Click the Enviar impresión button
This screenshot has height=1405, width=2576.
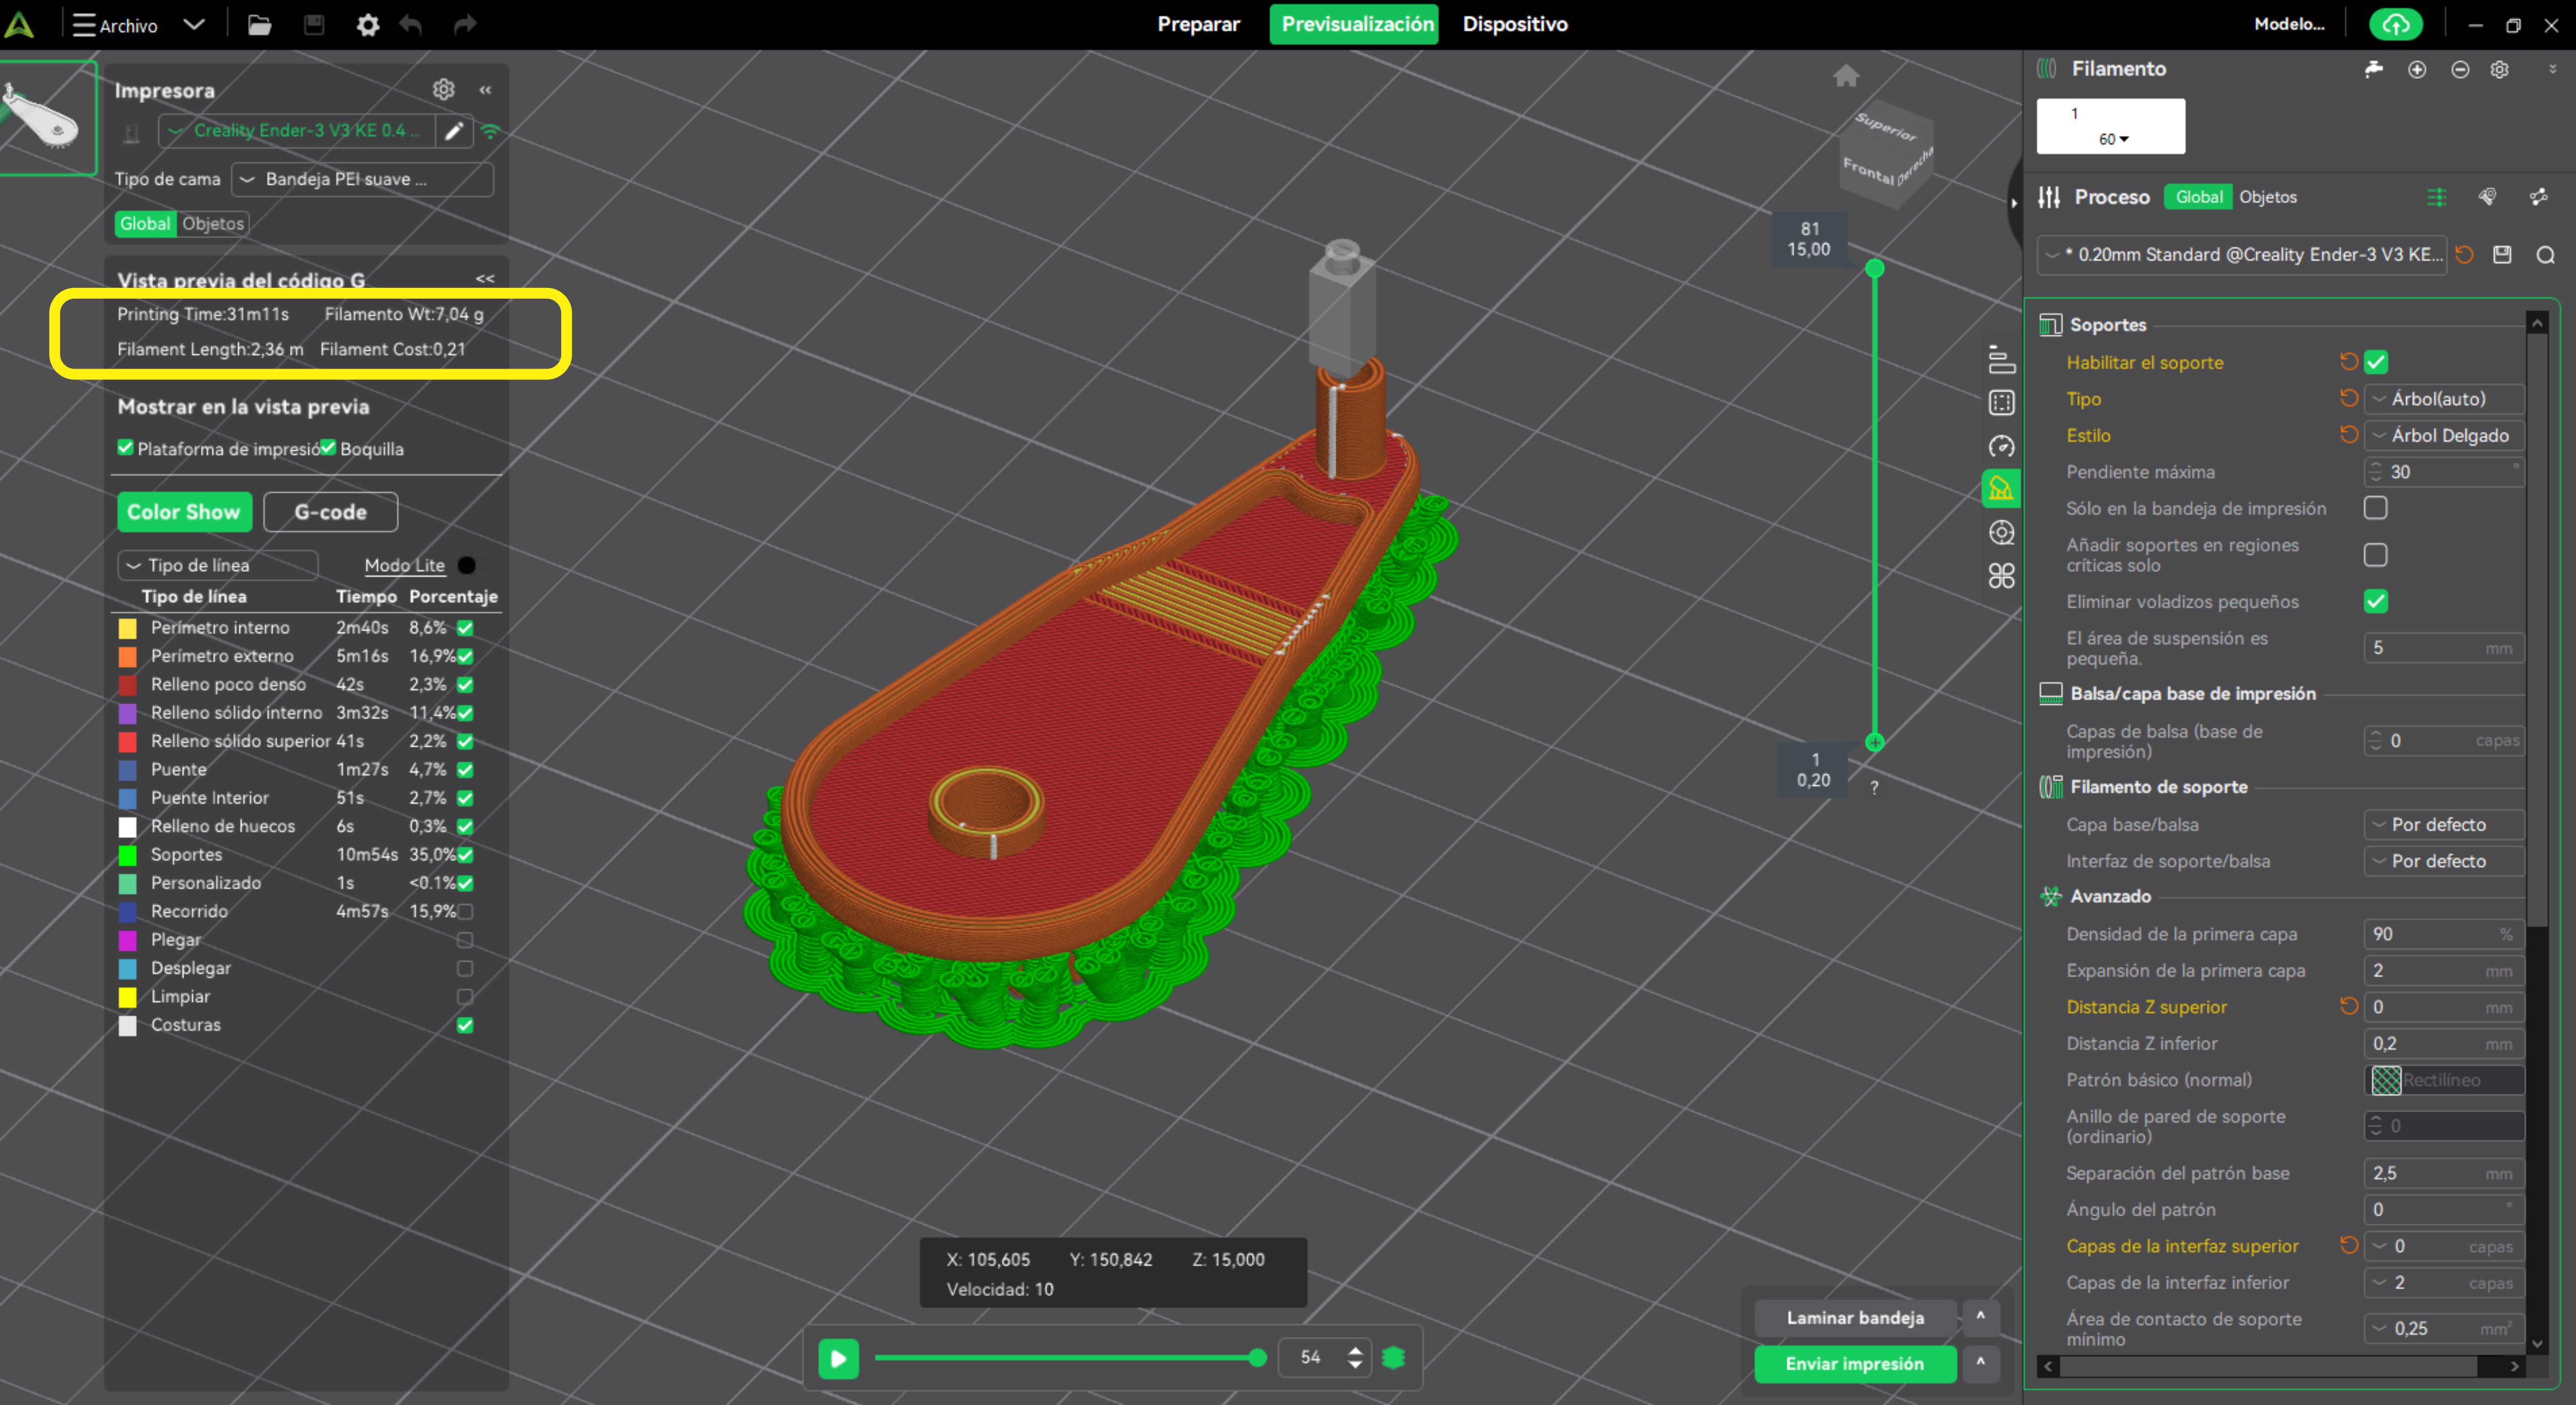coord(1854,1363)
